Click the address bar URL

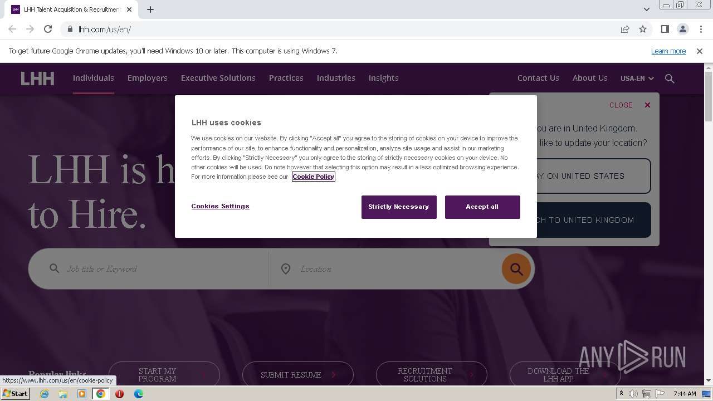pyautogui.click(x=105, y=29)
